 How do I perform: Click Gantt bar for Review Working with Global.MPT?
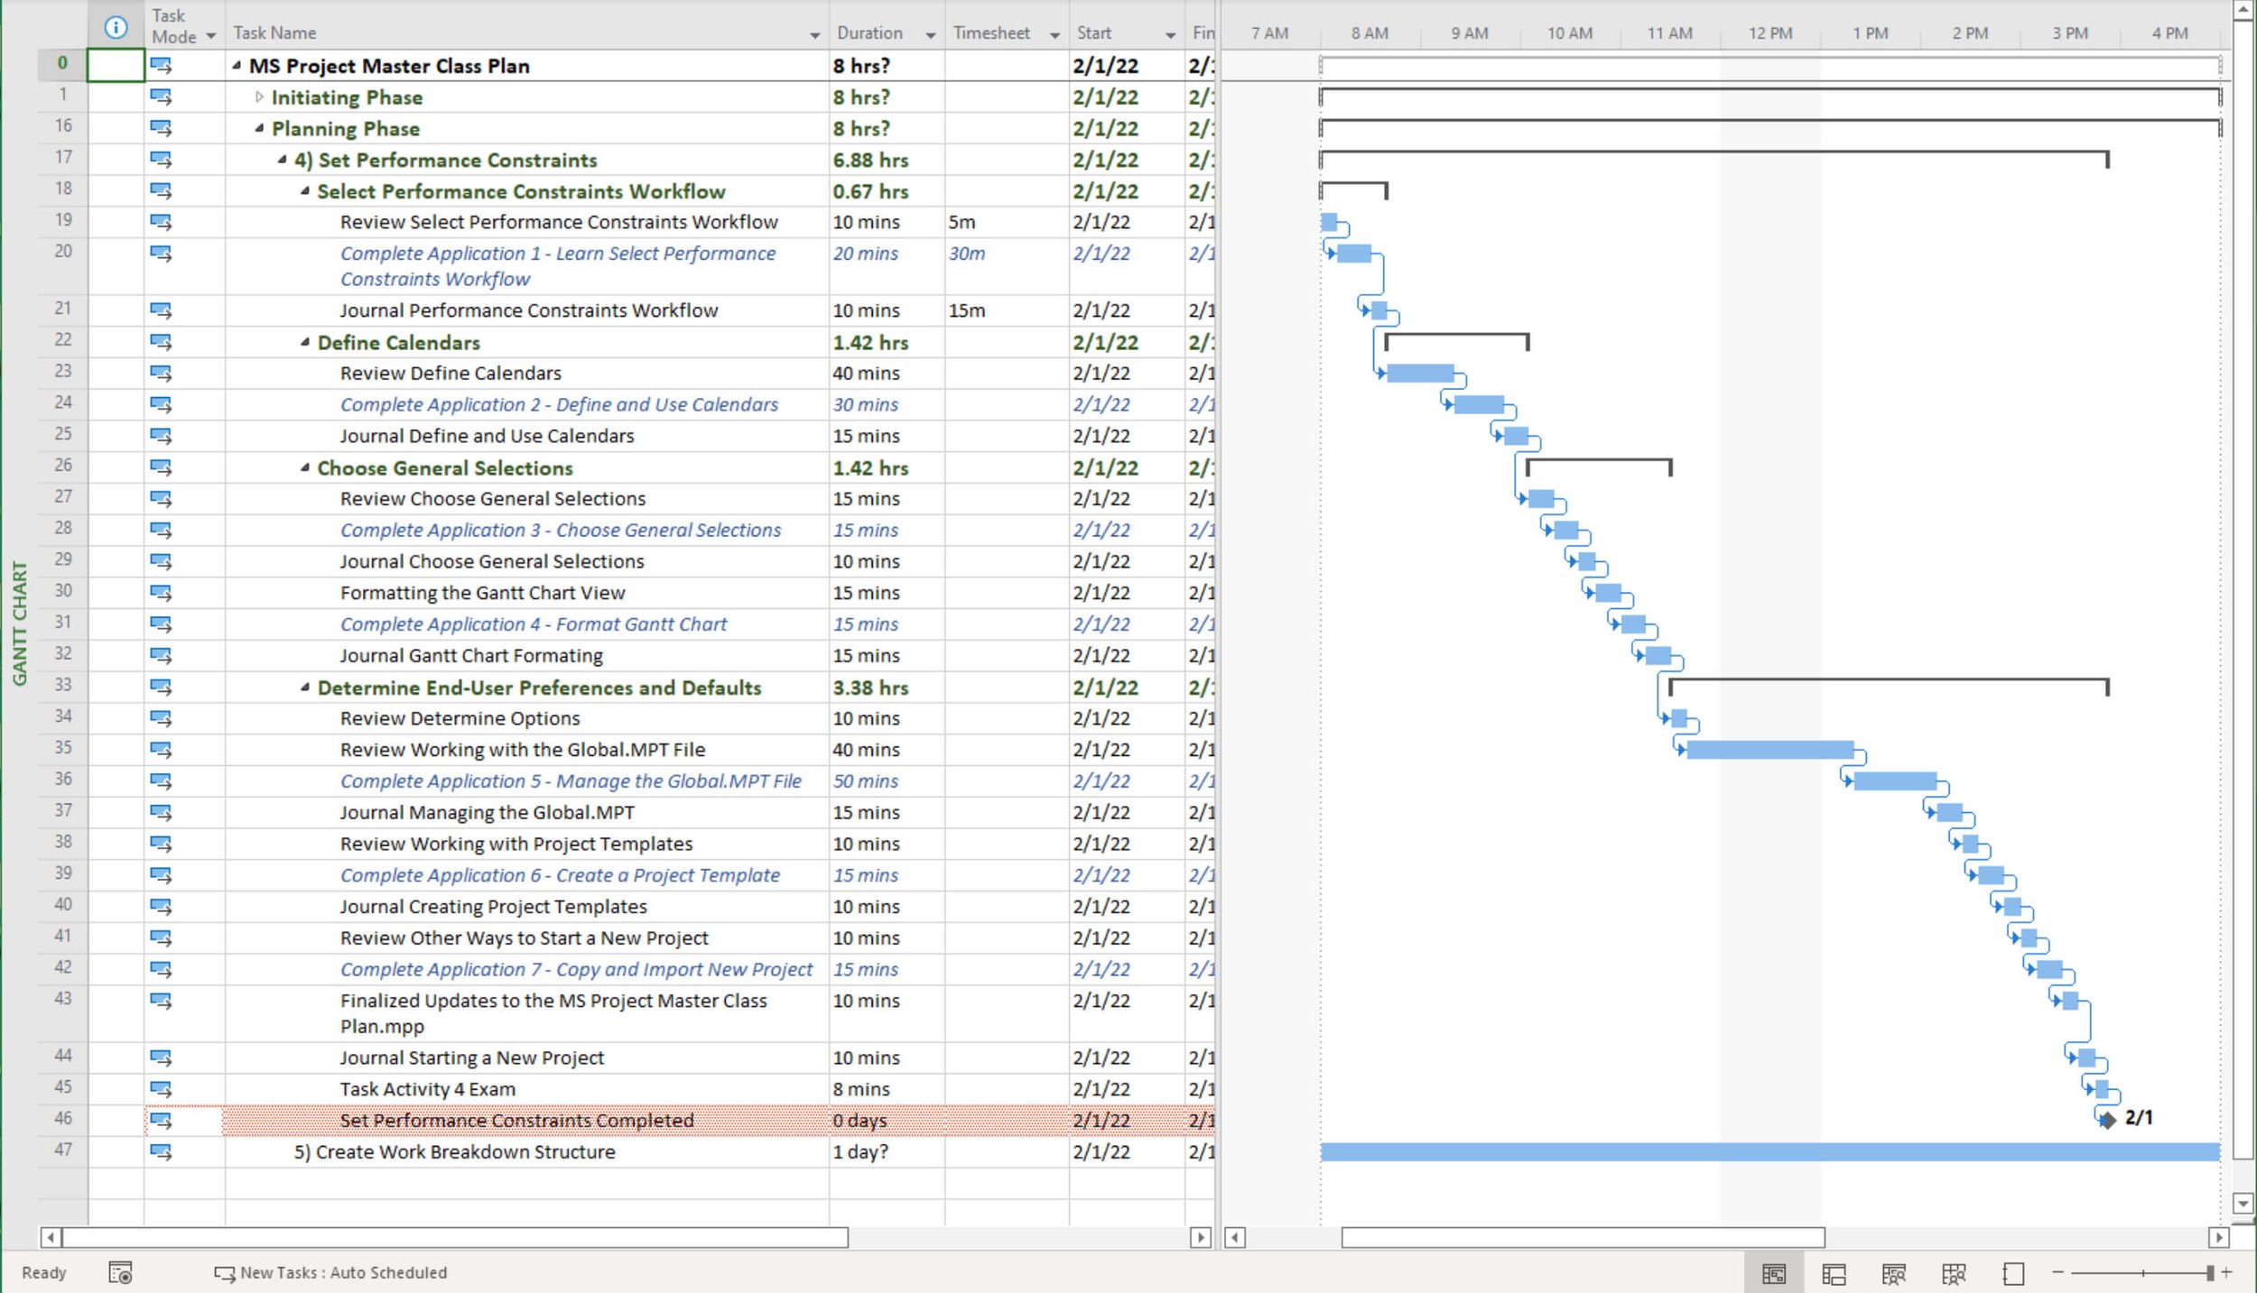click(x=1769, y=749)
